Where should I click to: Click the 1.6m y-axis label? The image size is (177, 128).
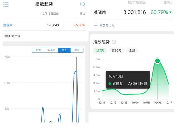coord(97,91)
